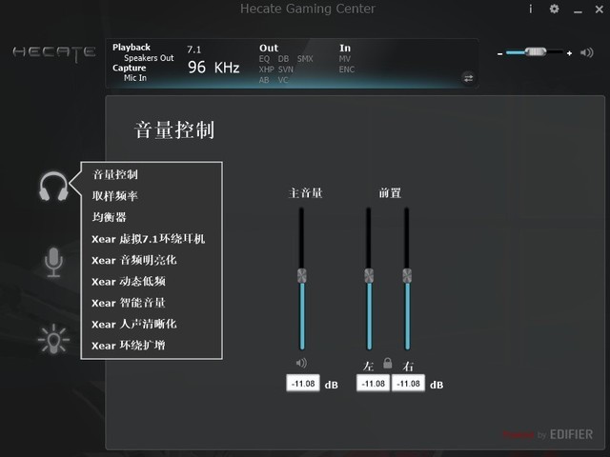Image resolution: width=610 pixels, height=457 pixels.
Task: Click the XHP output indicator
Action: tap(267, 70)
